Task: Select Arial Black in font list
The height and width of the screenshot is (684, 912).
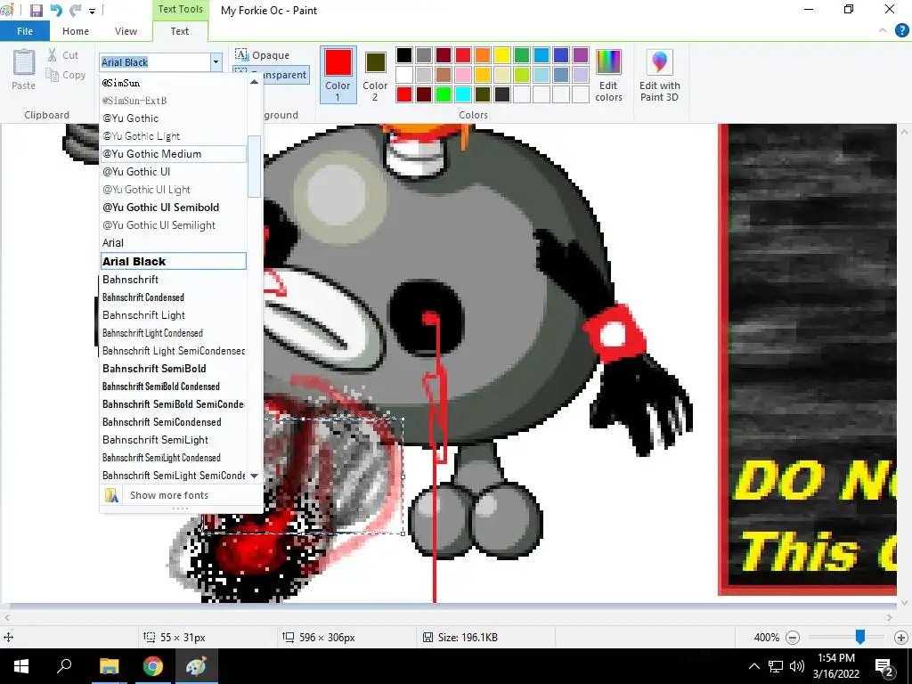Action: tap(174, 261)
